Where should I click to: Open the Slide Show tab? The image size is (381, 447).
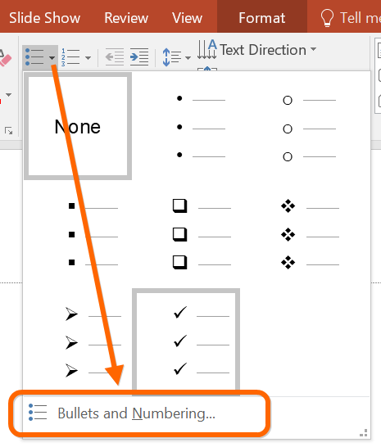coord(44,18)
